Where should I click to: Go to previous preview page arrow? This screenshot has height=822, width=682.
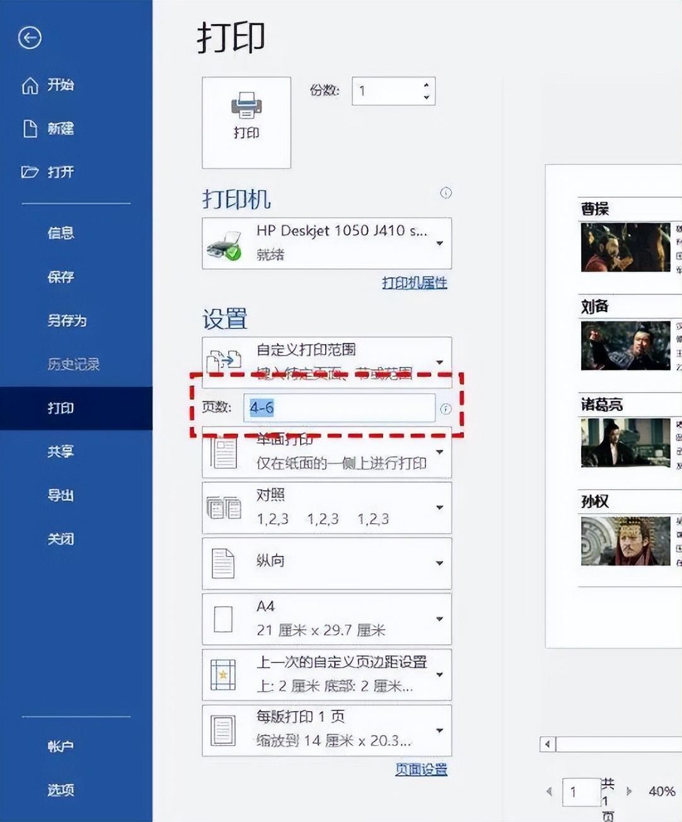click(549, 791)
